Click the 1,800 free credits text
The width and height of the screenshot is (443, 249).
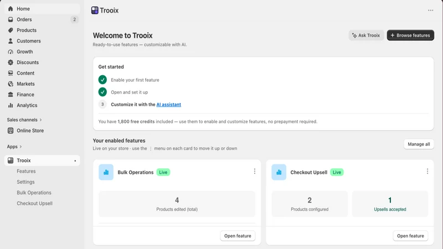click(136, 121)
